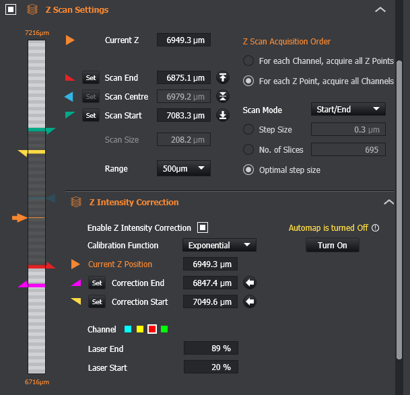Select For each Z Point, acquire all Channels
The image size is (410, 395).
(248, 81)
